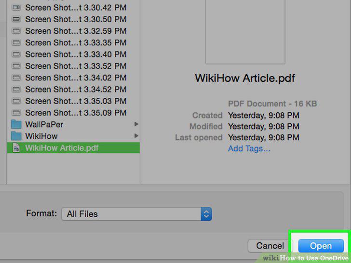Screen dimensions: 351x263
Task: Expand the WallPaPer folder arrow
Action: (x=136, y=124)
